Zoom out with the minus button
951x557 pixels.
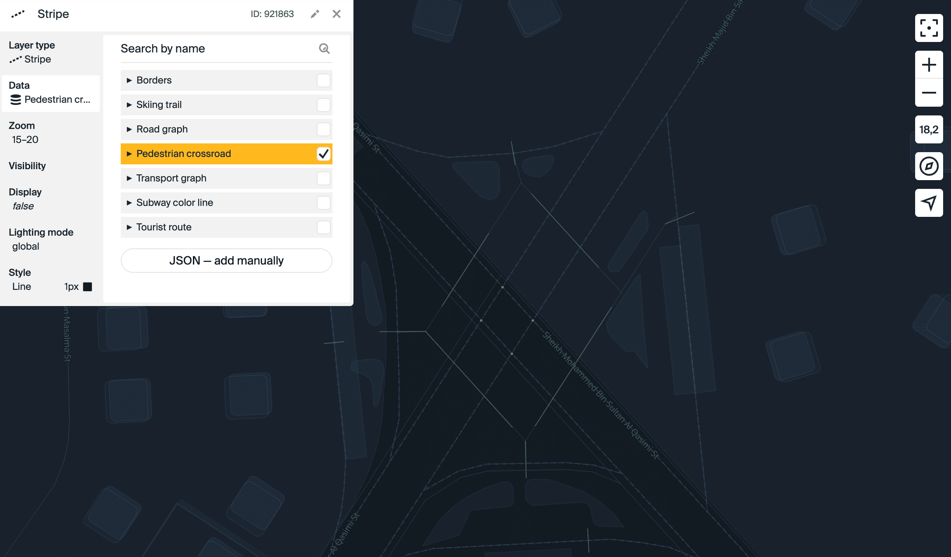click(929, 93)
